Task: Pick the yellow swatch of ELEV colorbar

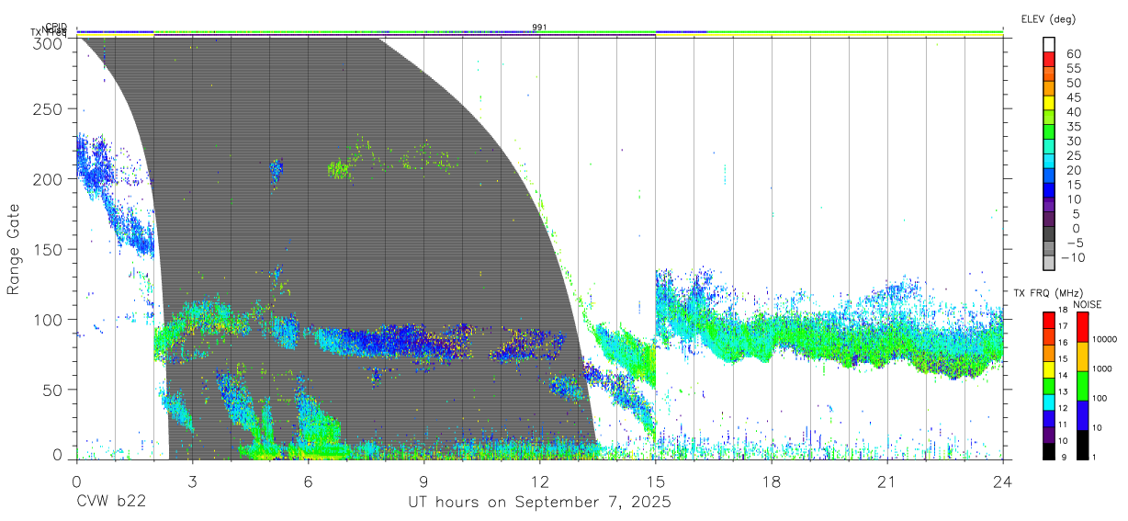Action: pos(1051,103)
